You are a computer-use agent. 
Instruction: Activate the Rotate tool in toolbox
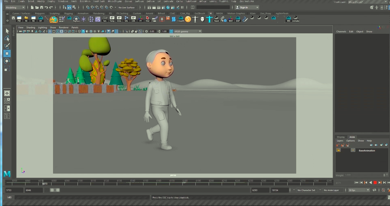(x=7, y=61)
